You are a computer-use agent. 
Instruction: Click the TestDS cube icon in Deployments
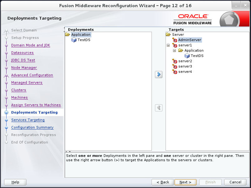[x=74, y=40]
